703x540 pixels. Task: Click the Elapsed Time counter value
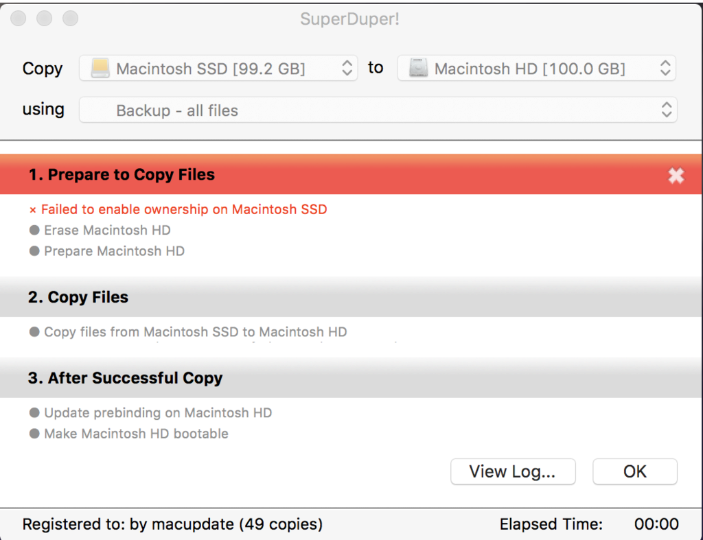click(656, 524)
